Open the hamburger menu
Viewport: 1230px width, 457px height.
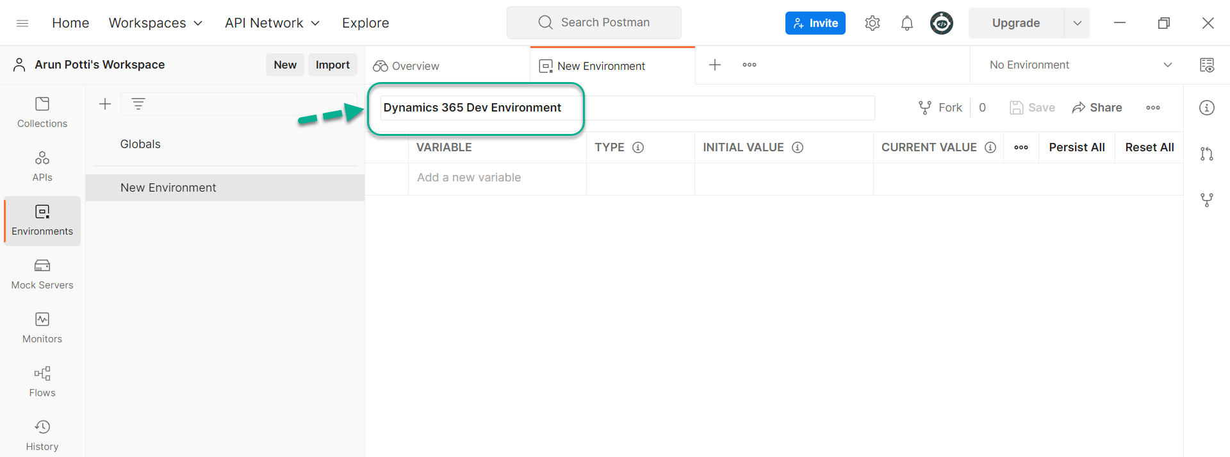tap(22, 23)
